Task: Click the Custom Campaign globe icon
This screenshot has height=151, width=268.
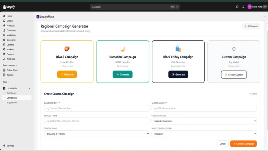Action: 234,49
